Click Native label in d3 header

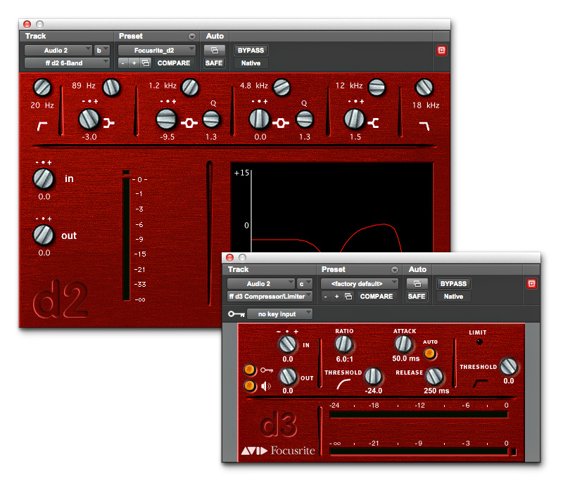(x=453, y=297)
